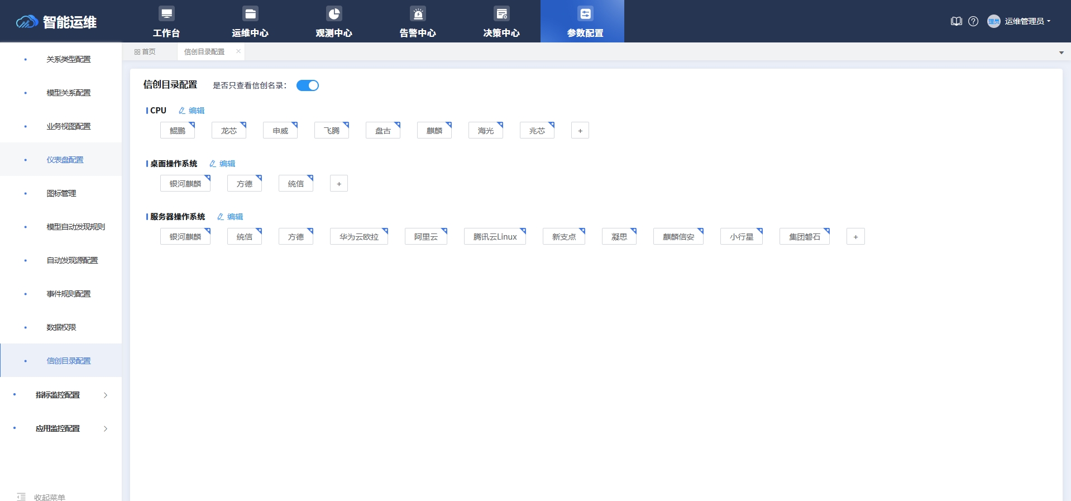
Task: Click the plus icon in CPU row
Action: (580, 131)
